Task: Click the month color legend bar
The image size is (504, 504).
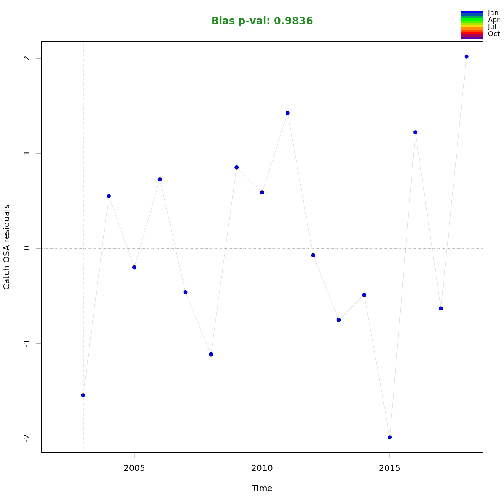Action: pos(472,25)
